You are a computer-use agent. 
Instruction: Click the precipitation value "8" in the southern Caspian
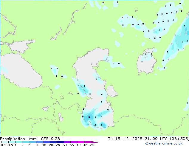tap(89, 117)
